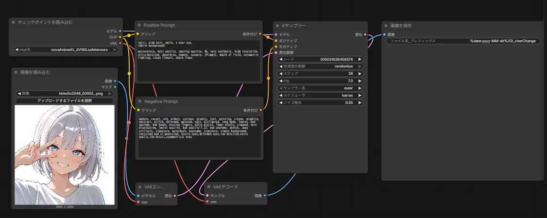Decrease ステップ count with left arrow
The width and height of the screenshot is (547, 218).
point(280,74)
